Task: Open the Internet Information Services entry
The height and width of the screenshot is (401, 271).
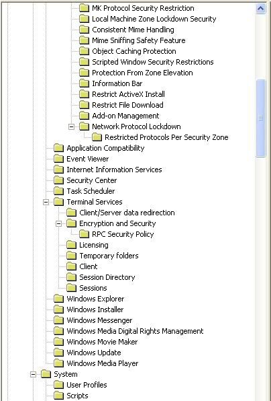Action: click(114, 170)
